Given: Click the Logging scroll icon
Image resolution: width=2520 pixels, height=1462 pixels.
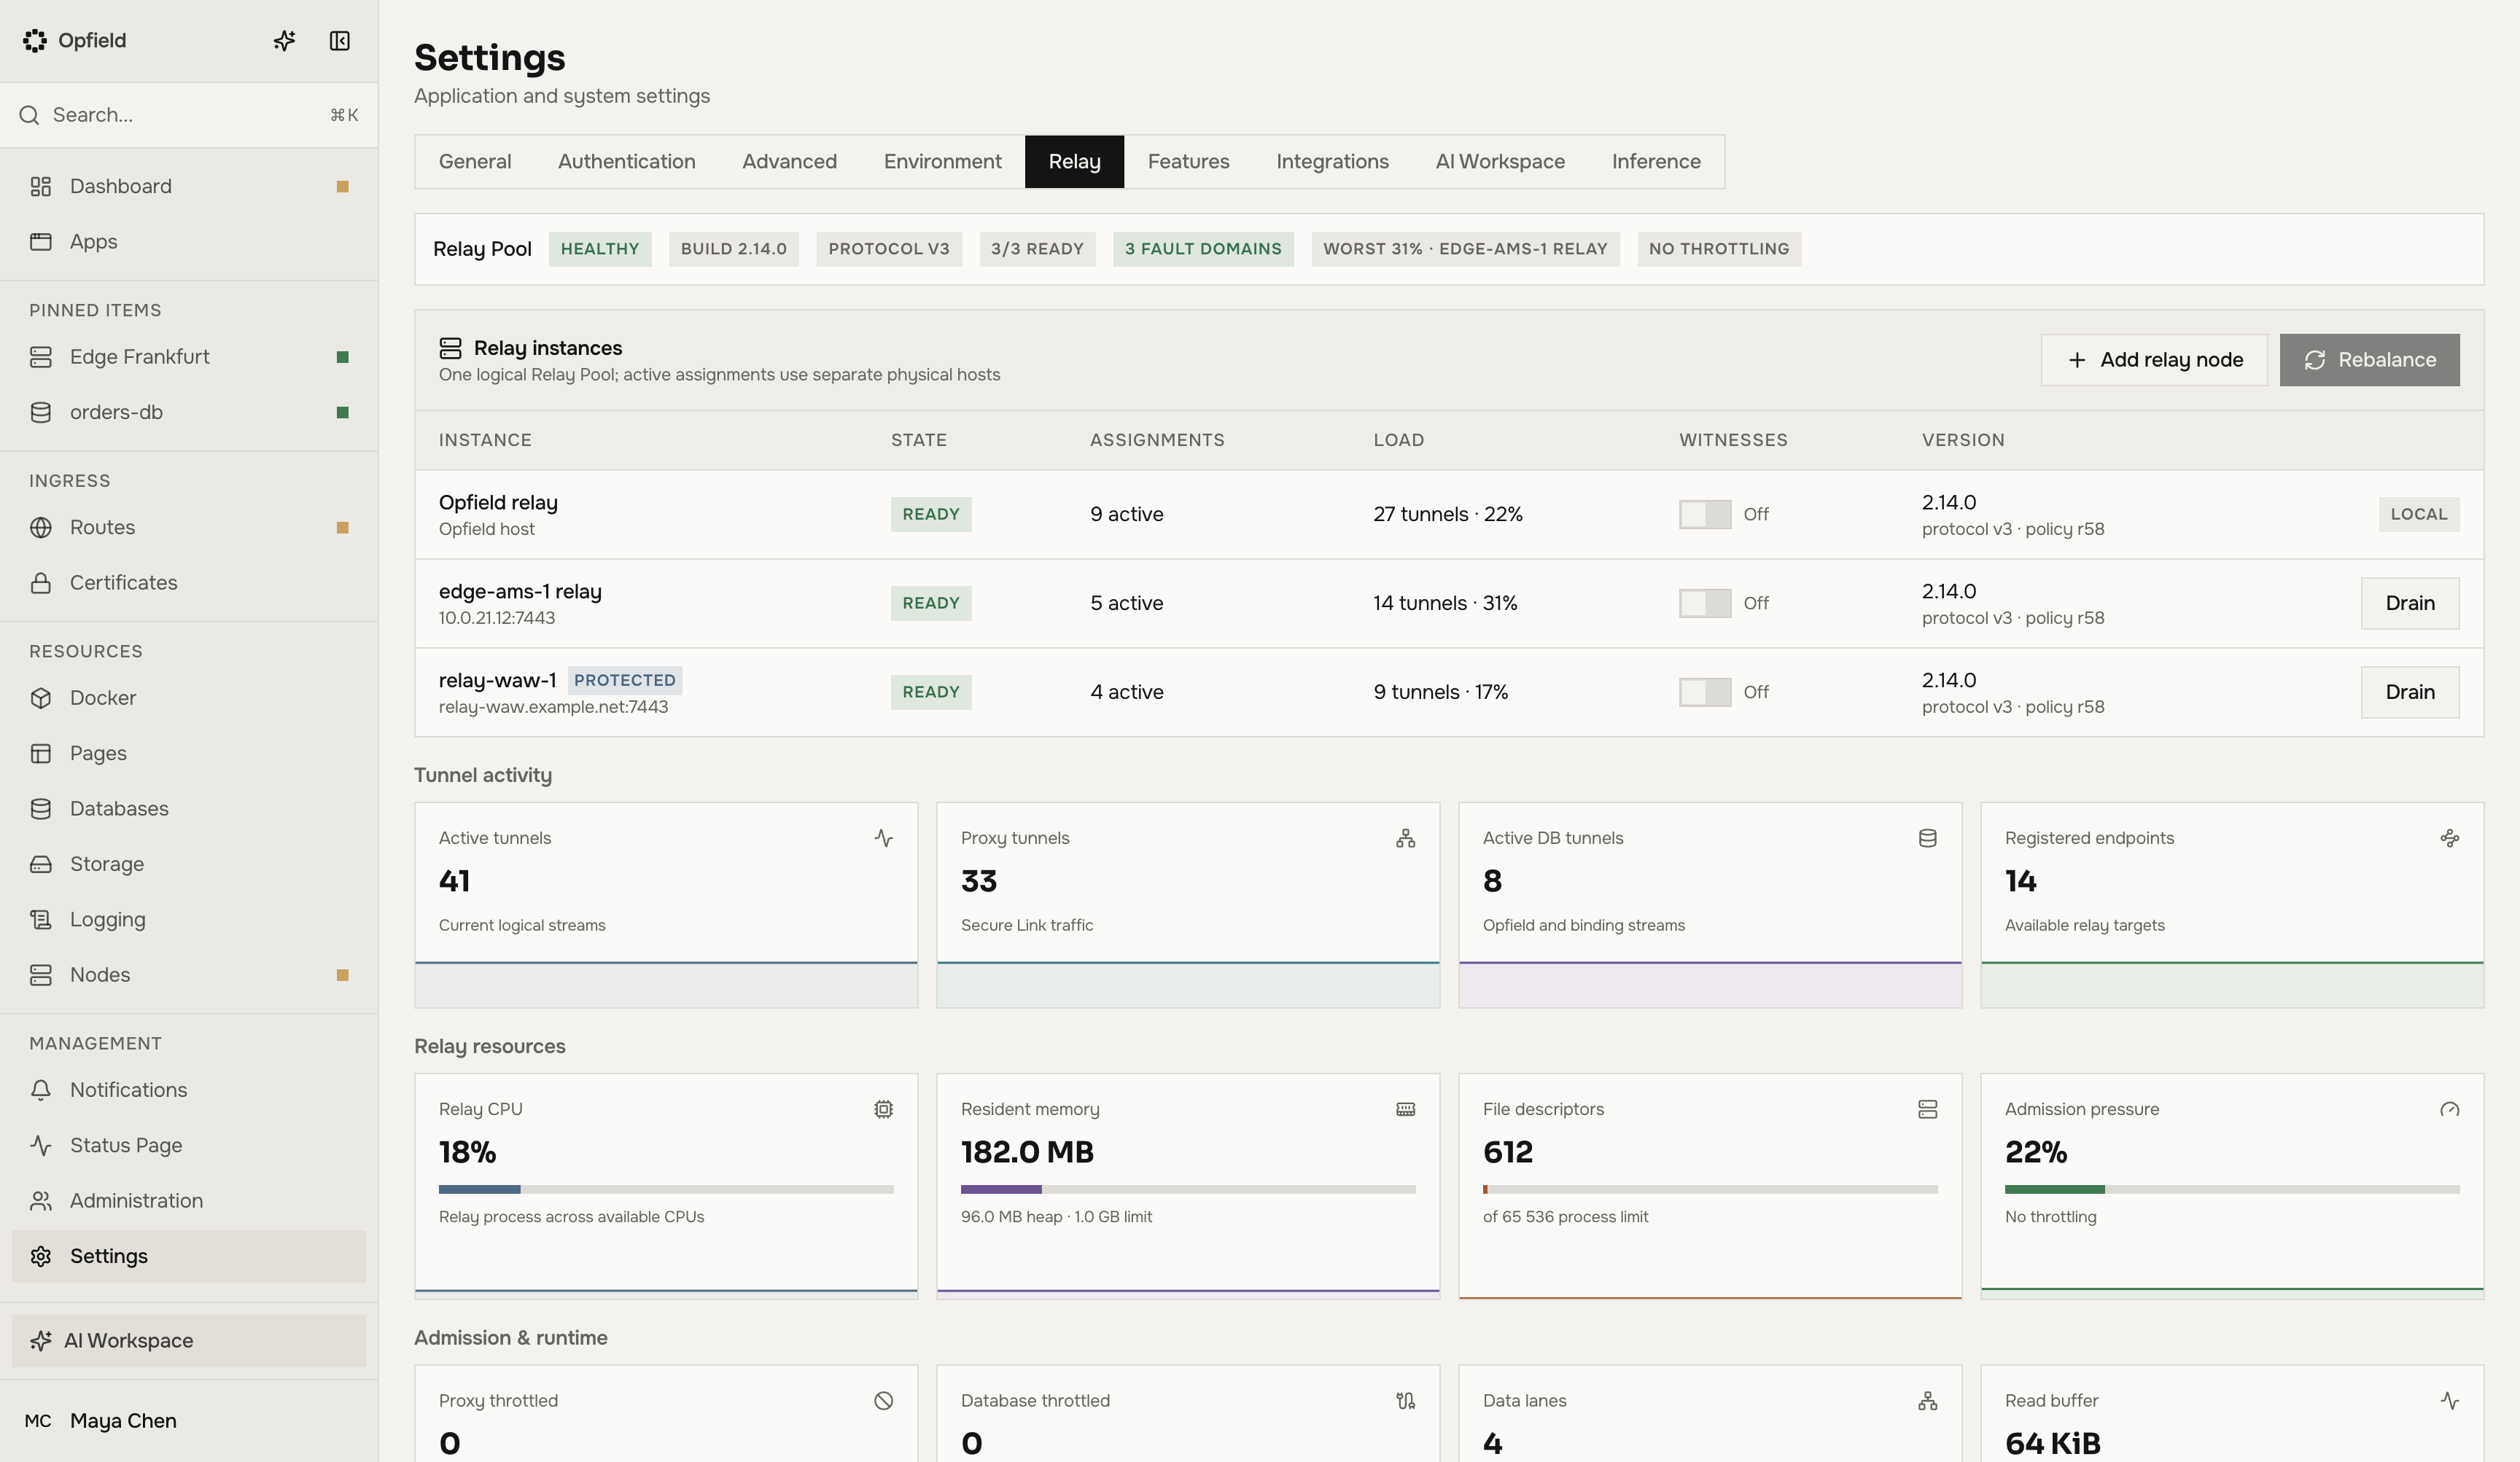Looking at the screenshot, I should tap(41, 919).
